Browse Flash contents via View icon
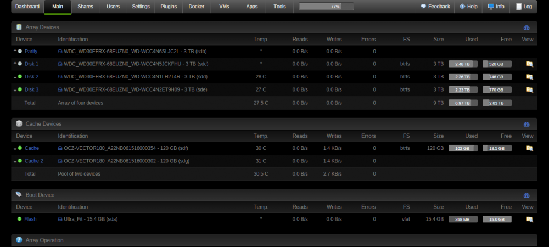 529,220
